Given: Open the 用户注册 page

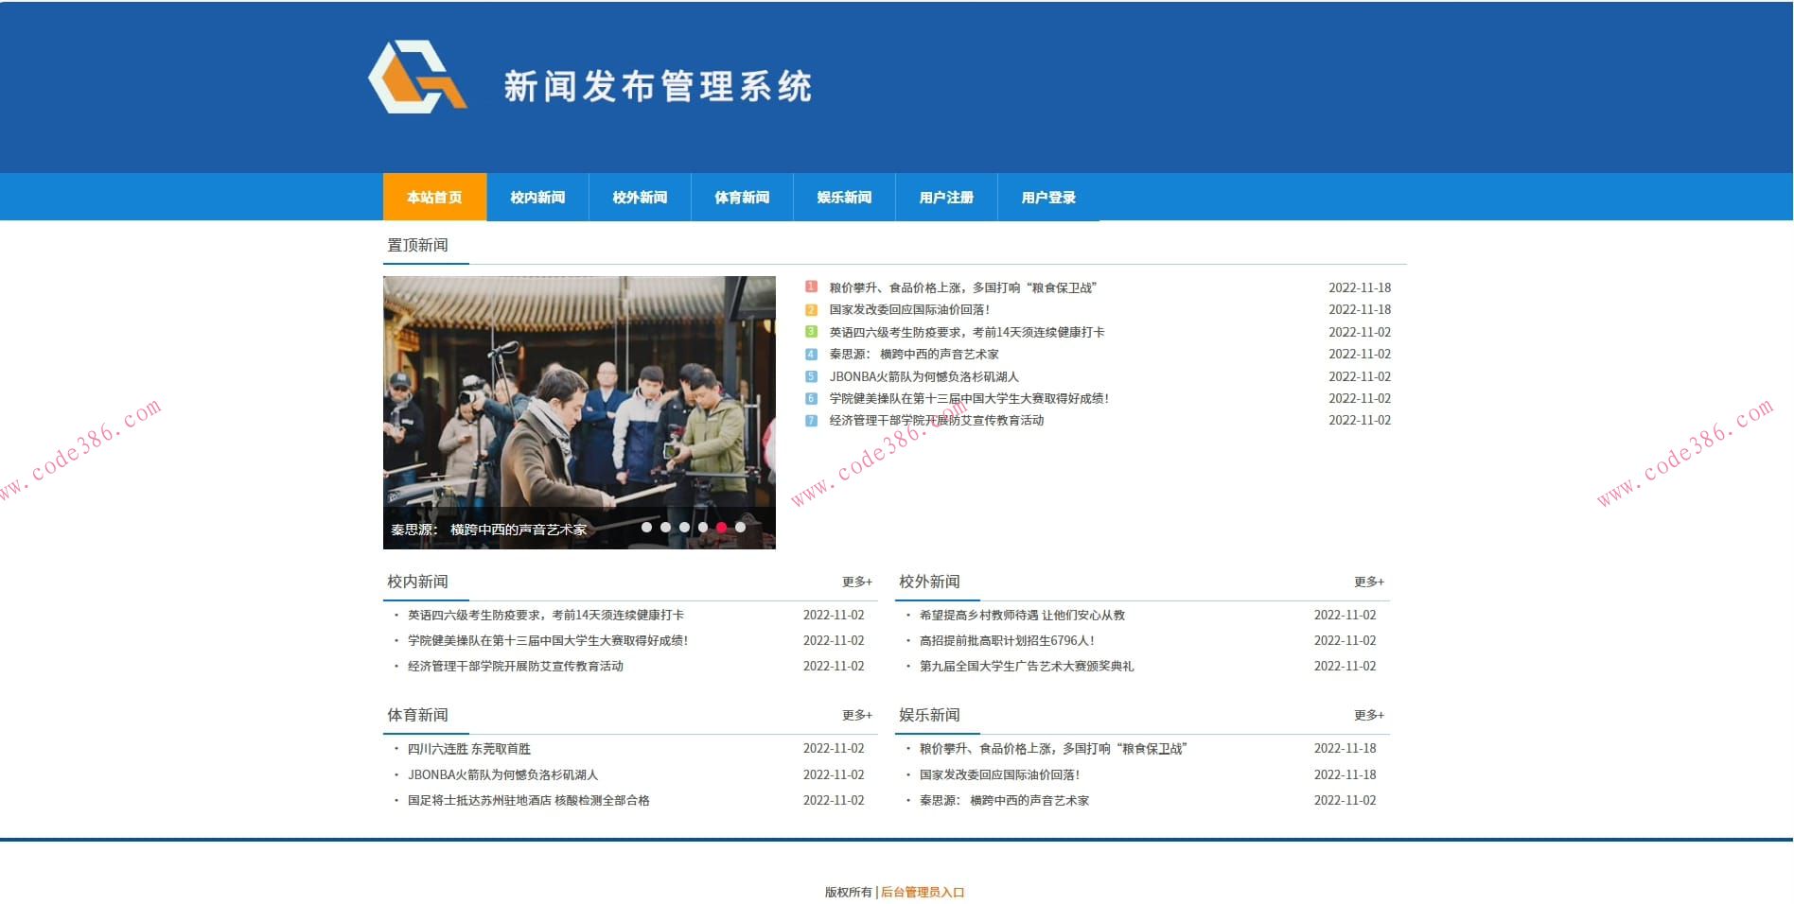Looking at the screenshot, I should coord(945,197).
